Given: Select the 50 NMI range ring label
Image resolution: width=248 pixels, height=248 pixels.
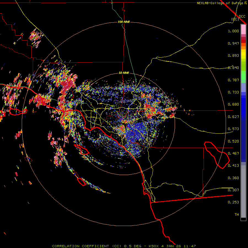Looking at the screenshot, I should pos(124,73).
